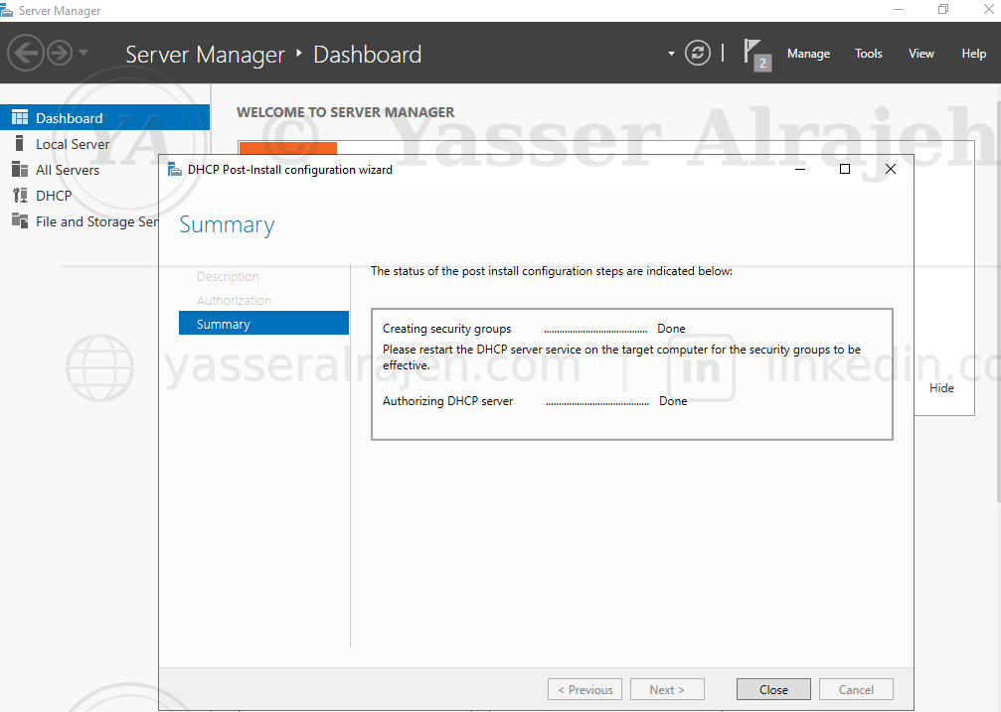Refresh the Server Manager dashboard

697,53
